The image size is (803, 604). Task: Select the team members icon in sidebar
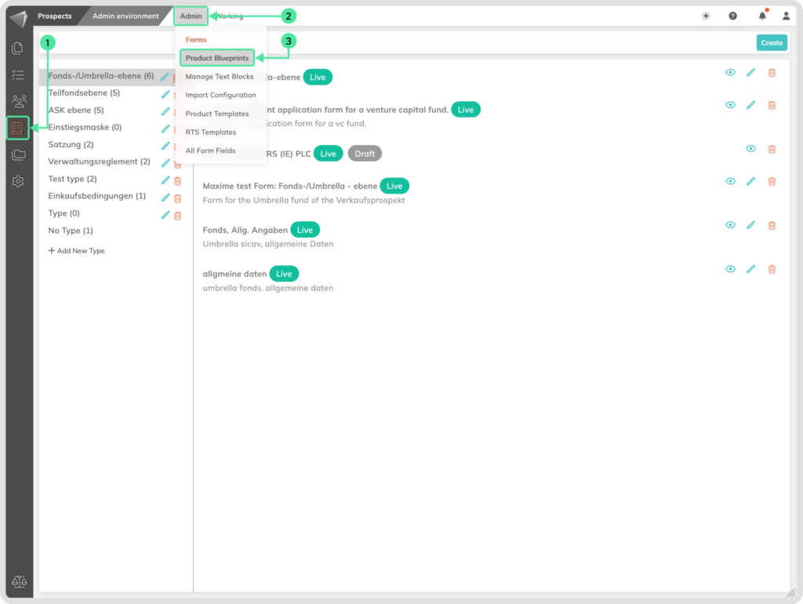20,101
